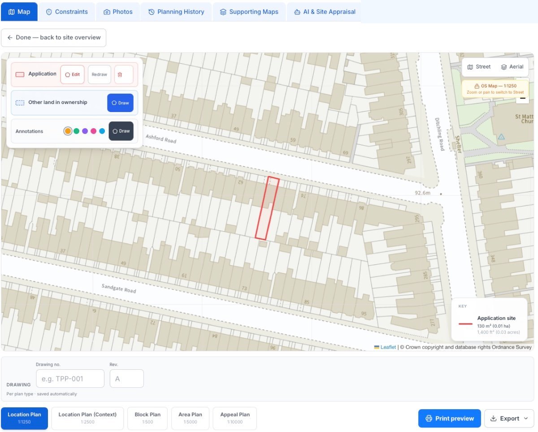
Task: Click the Application red rectangle icon
Action: [x=20, y=74]
